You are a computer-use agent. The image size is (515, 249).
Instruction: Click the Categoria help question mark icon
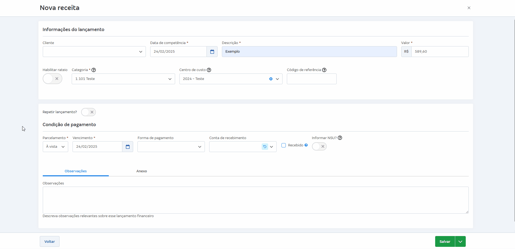[94, 70]
